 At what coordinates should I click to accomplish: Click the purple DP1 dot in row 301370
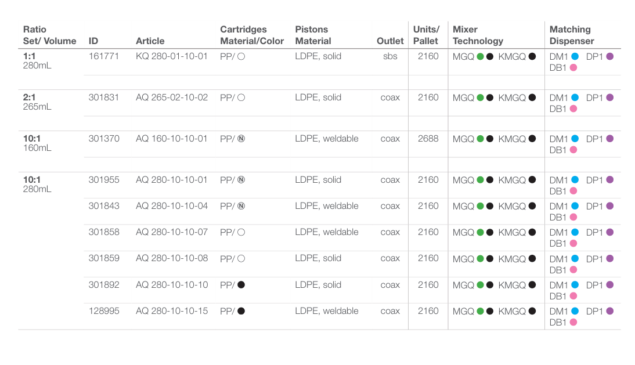point(609,139)
